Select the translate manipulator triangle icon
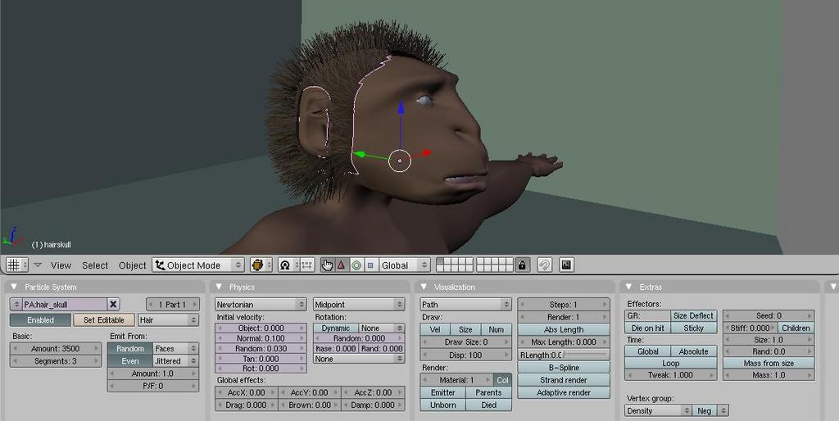This screenshot has width=839, height=421. tap(342, 265)
